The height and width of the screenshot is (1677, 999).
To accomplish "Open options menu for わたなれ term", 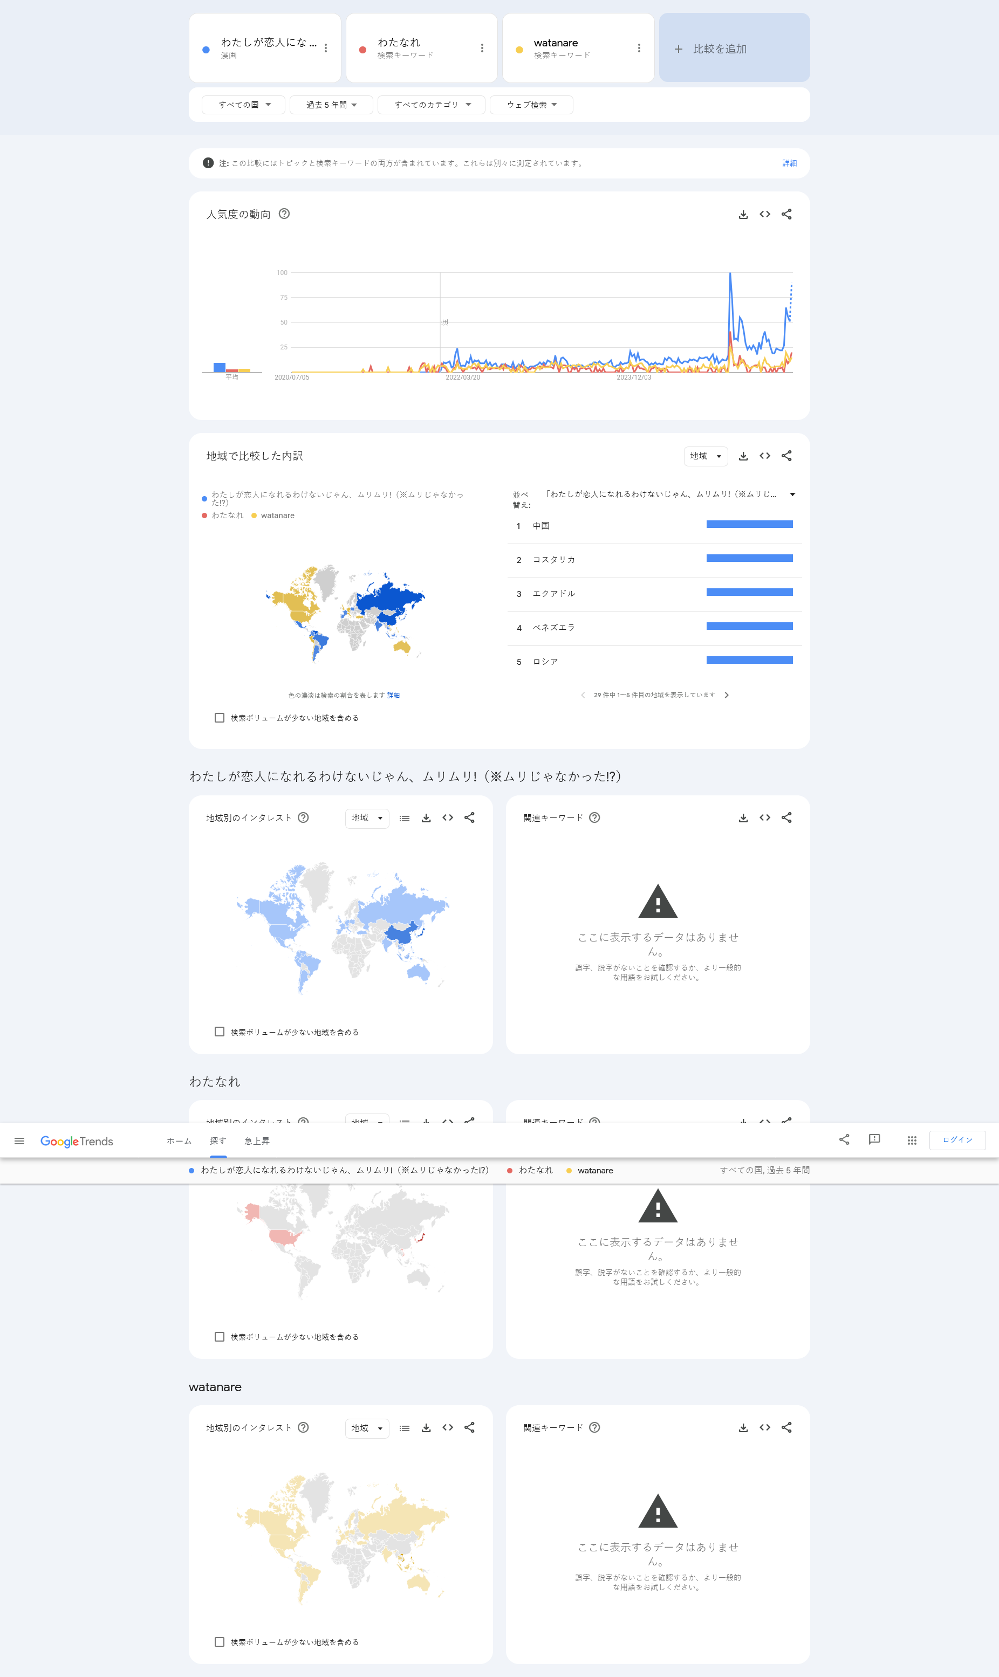I will [x=482, y=49].
